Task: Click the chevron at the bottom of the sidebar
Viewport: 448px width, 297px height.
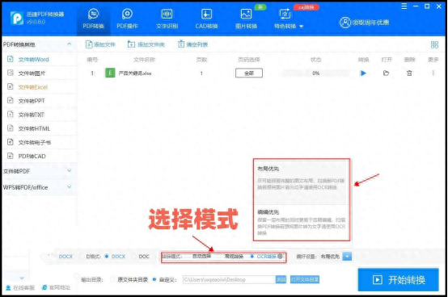Action: pyautogui.click(x=22, y=278)
